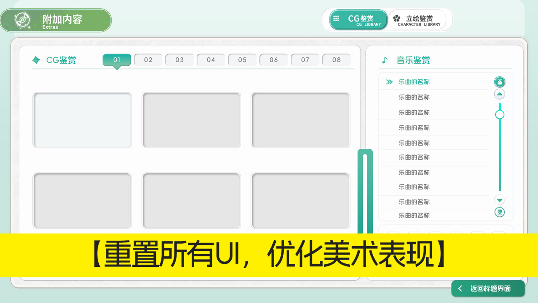Click the disc icon beside 附加内容 Extras
The image size is (538, 303).
22,20
